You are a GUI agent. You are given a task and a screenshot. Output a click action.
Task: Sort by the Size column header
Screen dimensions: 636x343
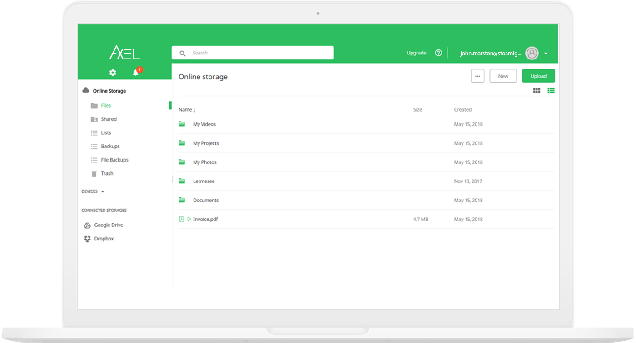(417, 110)
